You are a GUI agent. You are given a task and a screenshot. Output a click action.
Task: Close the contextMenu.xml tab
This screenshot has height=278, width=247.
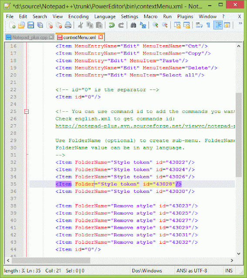[x=101, y=37]
